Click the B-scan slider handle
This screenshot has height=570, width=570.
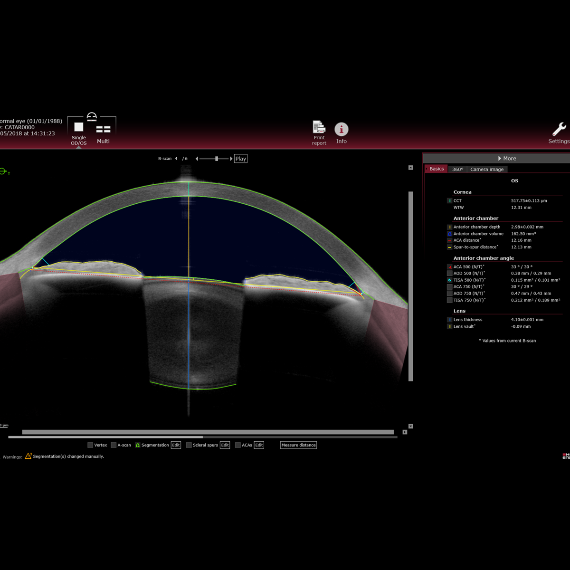217,159
